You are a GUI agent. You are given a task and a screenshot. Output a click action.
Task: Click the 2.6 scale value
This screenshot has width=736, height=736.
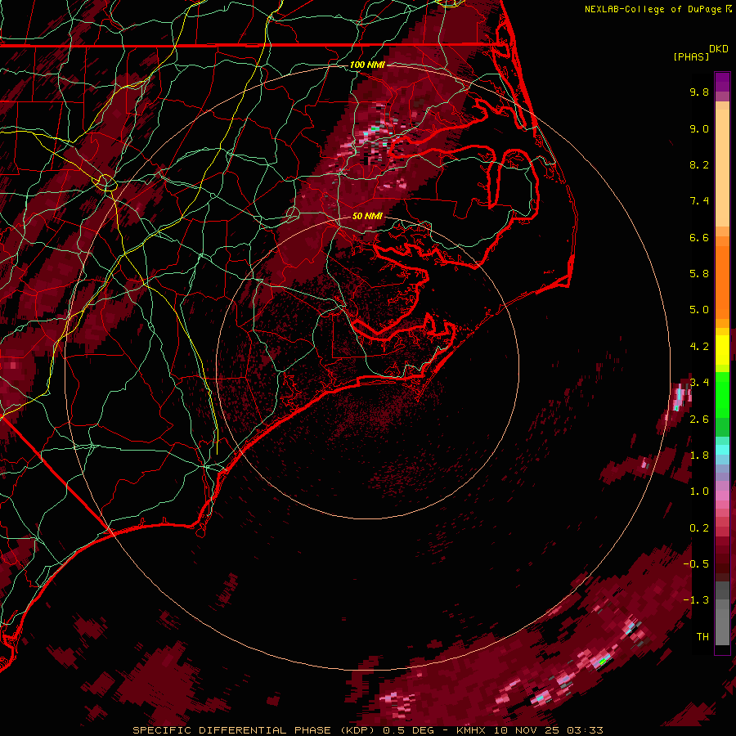pos(699,420)
